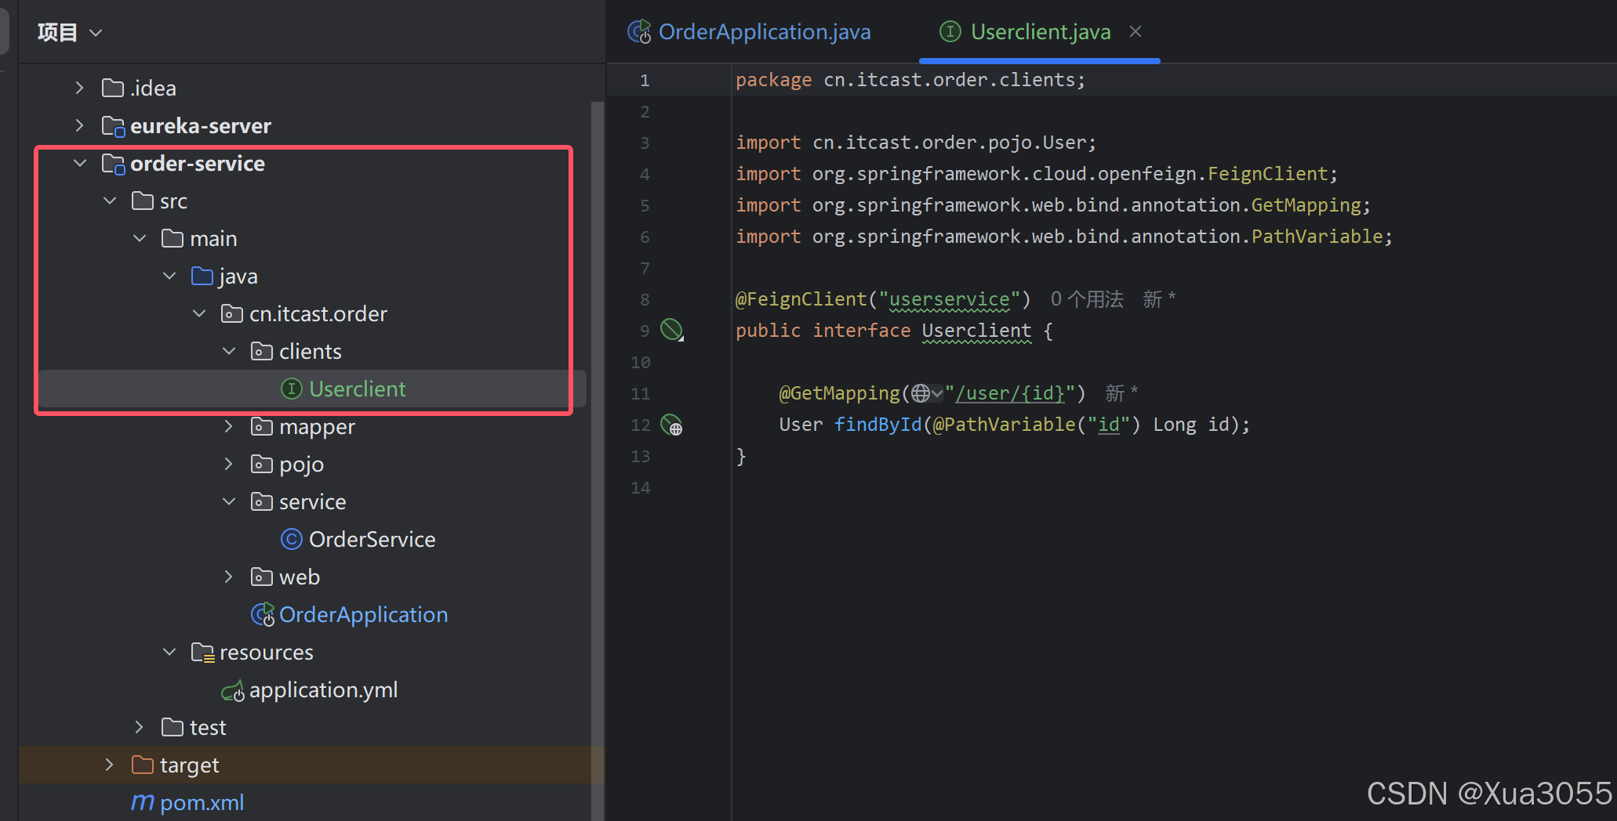Open pom.xml in the project tree
This screenshot has height=821, width=1617.
pos(202,802)
